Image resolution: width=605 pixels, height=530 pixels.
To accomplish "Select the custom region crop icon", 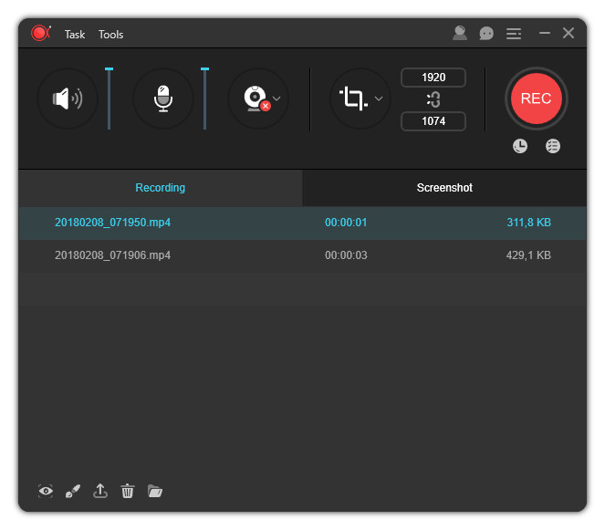I will pos(353,99).
